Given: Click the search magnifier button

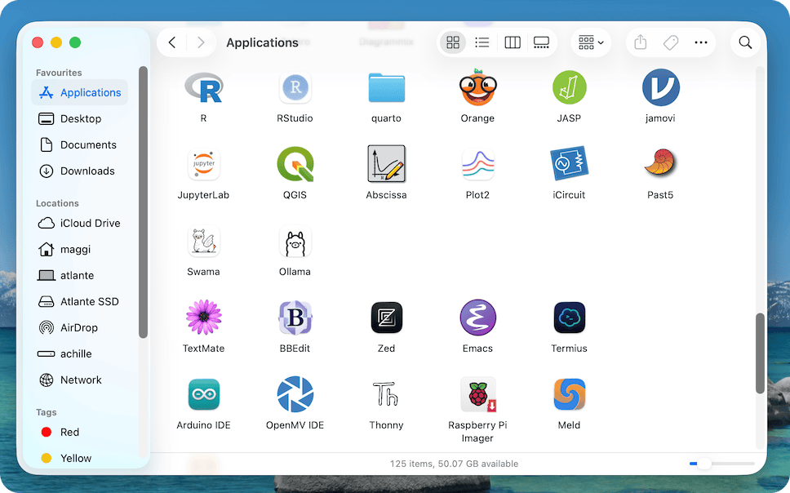Looking at the screenshot, I should (x=745, y=42).
